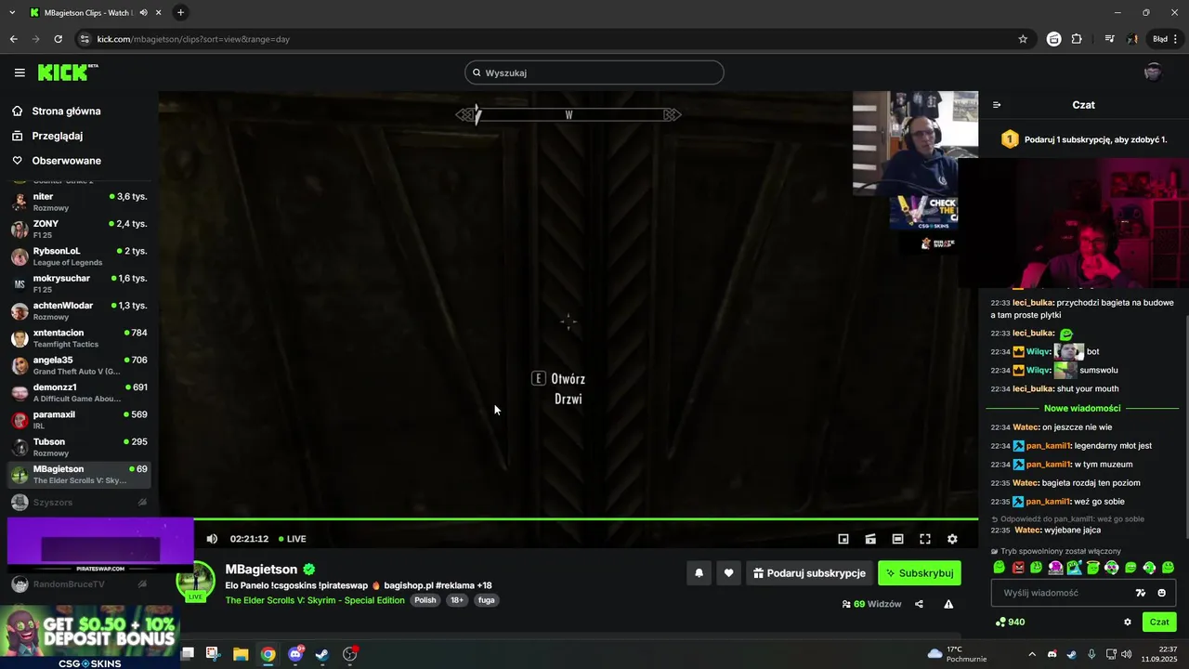Reload the browser page
Viewport: 1189px width, 669px height.
pyautogui.click(x=58, y=39)
